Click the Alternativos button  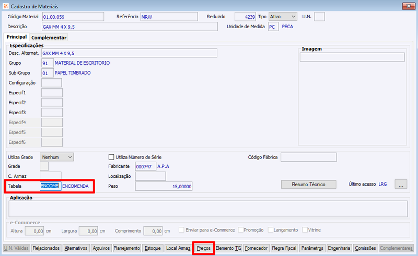(x=76, y=248)
